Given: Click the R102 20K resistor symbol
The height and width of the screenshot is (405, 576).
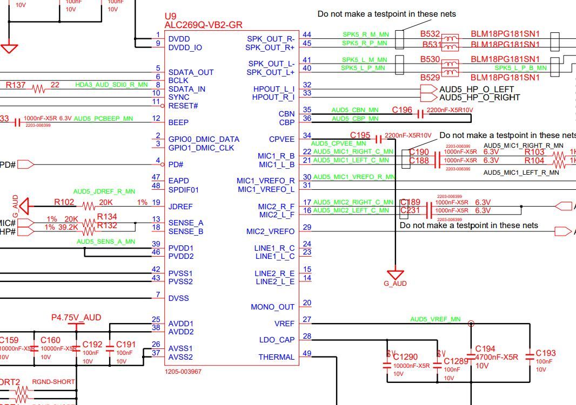Looking at the screenshot, I should pos(88,206).
